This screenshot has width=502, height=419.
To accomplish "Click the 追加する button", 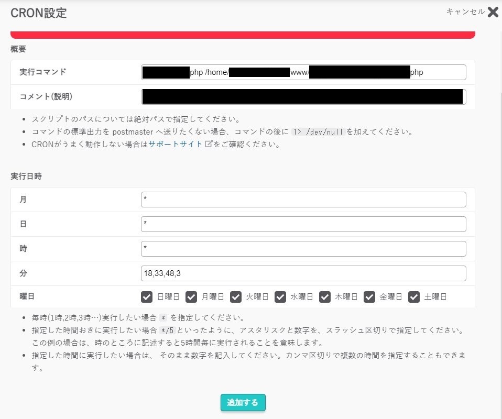I will (243, 402).
